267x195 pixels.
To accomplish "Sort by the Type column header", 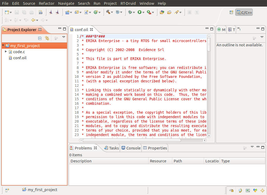I will (x=242, y=161).
